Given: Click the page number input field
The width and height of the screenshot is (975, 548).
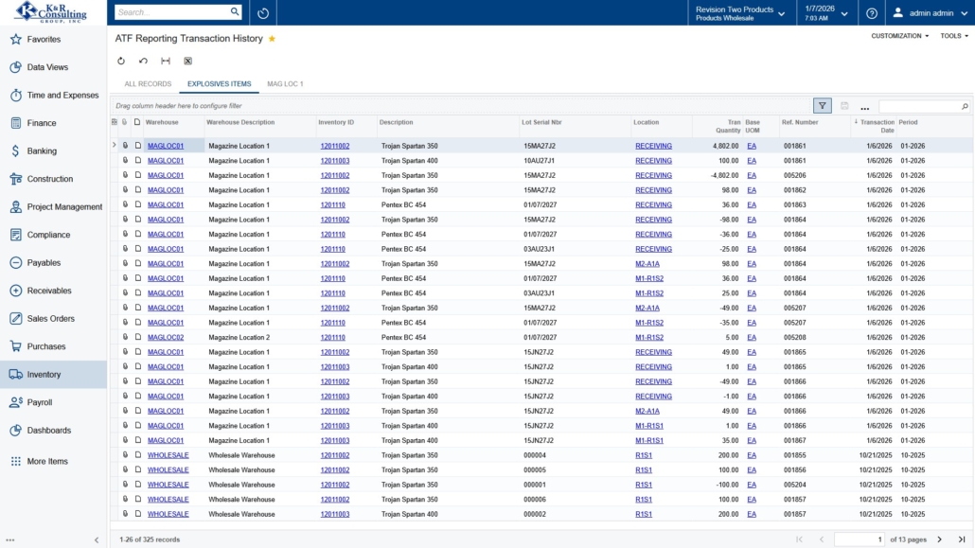Looking at the screenshot, I should point(859,539).
